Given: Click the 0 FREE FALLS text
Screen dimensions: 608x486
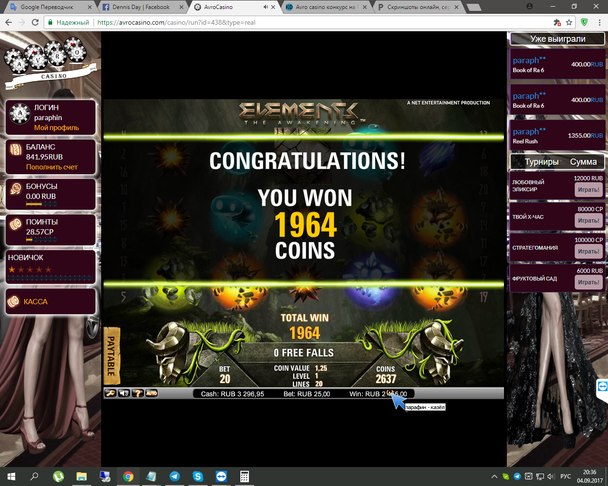Looking at the screenshot, I should point(304,353).
